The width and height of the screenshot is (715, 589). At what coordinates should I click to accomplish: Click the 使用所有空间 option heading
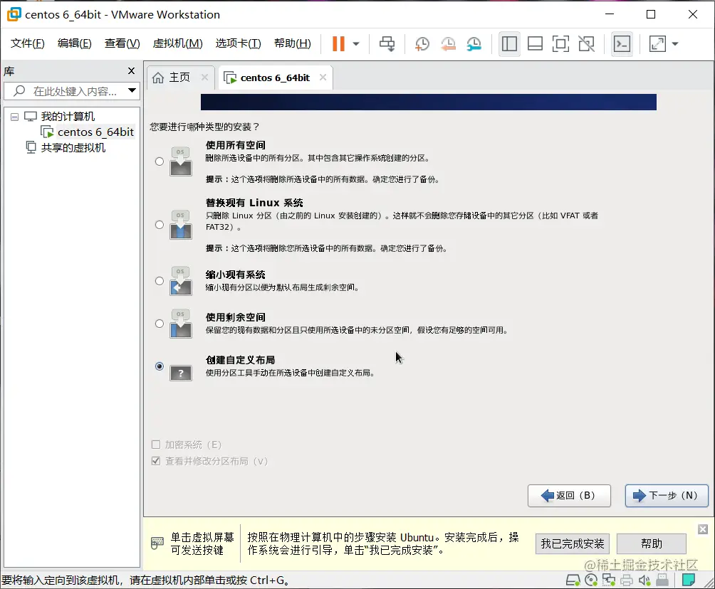pos(235,145)
